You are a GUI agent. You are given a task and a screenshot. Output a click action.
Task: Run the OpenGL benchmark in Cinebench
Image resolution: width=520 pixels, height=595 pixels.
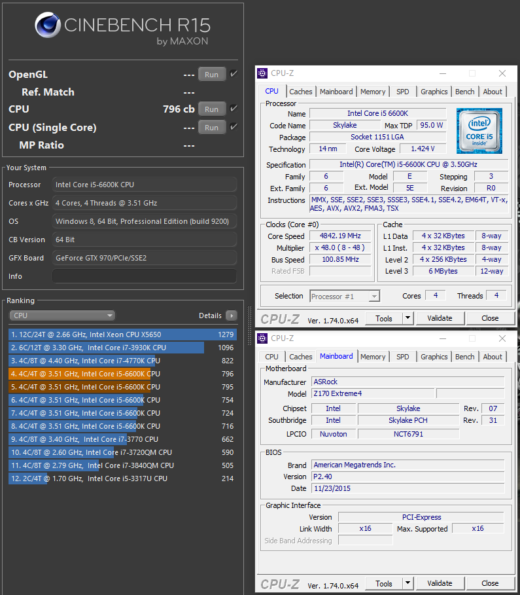coord(212,75)
